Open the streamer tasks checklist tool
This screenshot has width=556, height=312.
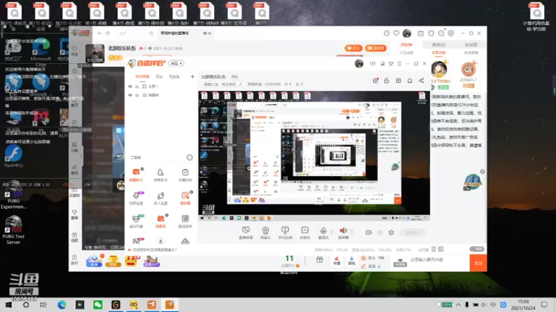[x=185, y=175]
